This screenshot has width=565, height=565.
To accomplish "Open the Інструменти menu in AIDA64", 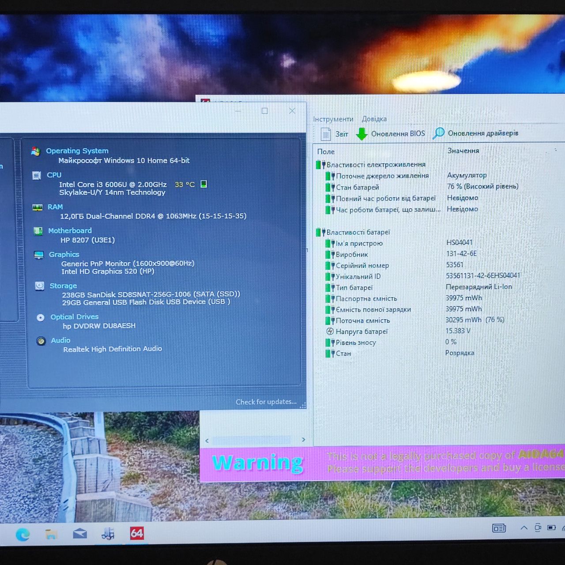I will point(333,119).
